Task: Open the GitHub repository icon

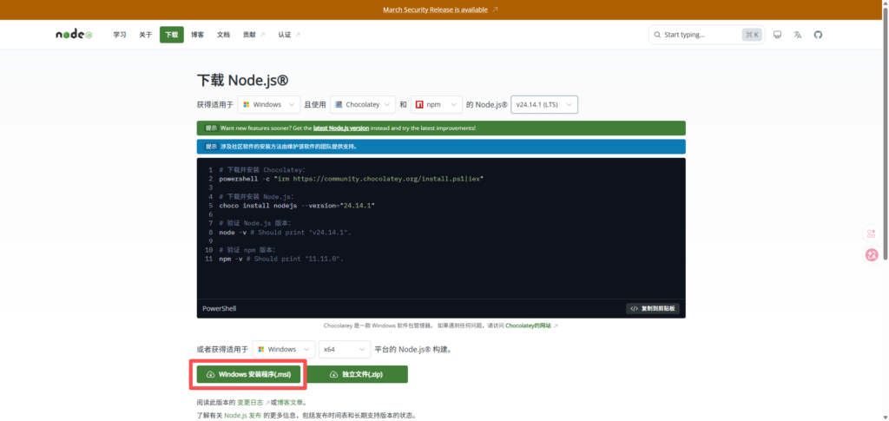Action: 817,35
